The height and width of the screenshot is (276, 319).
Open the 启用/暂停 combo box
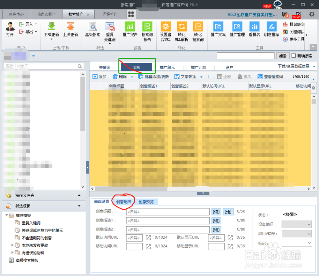[297, 234]
